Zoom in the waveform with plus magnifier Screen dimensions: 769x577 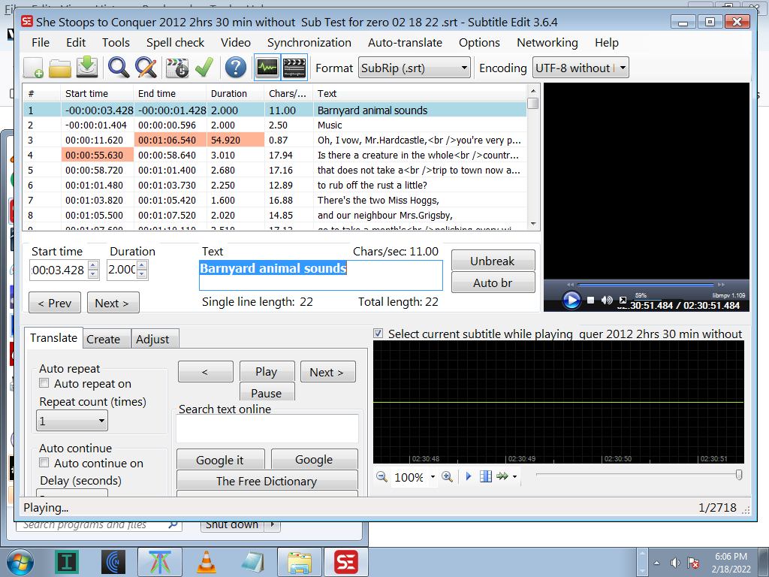pyautogui.click(x=447, y=476)
